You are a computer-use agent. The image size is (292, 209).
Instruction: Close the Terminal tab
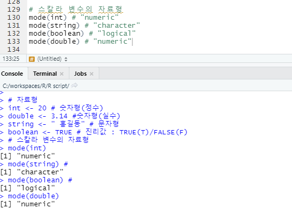click(61, 74)
